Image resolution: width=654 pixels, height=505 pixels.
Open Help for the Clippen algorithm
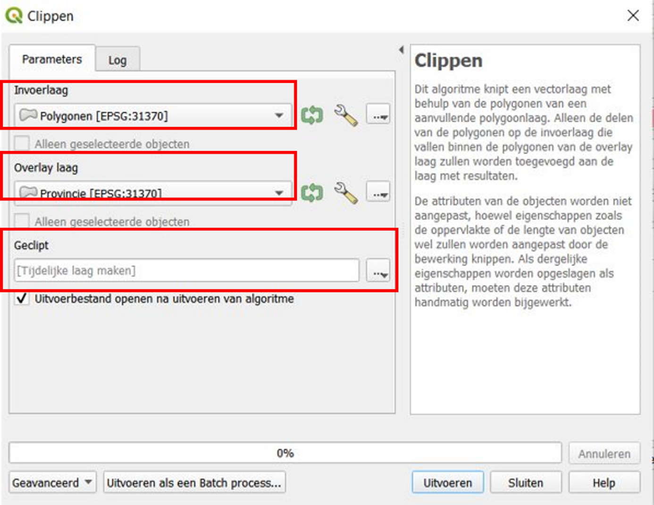(x=604, y=483)
